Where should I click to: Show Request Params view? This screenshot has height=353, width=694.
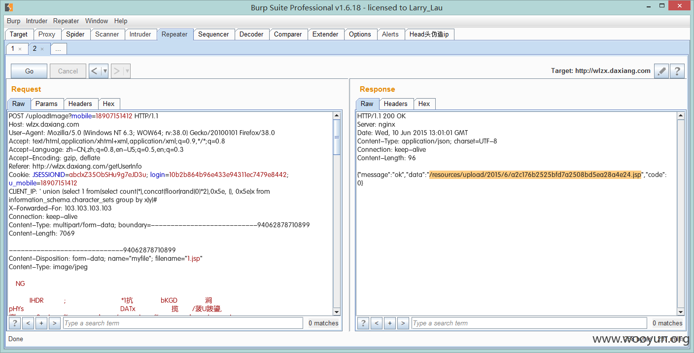coord(47,104)
